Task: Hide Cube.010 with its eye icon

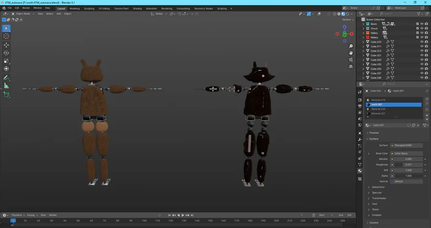Action: pos(422,42)
